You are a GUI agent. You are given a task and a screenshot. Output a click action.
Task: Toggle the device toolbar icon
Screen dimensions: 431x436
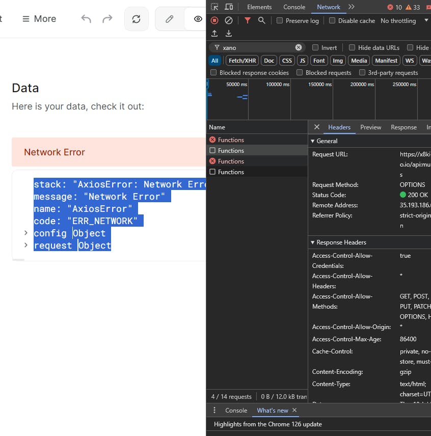(229, 7)
